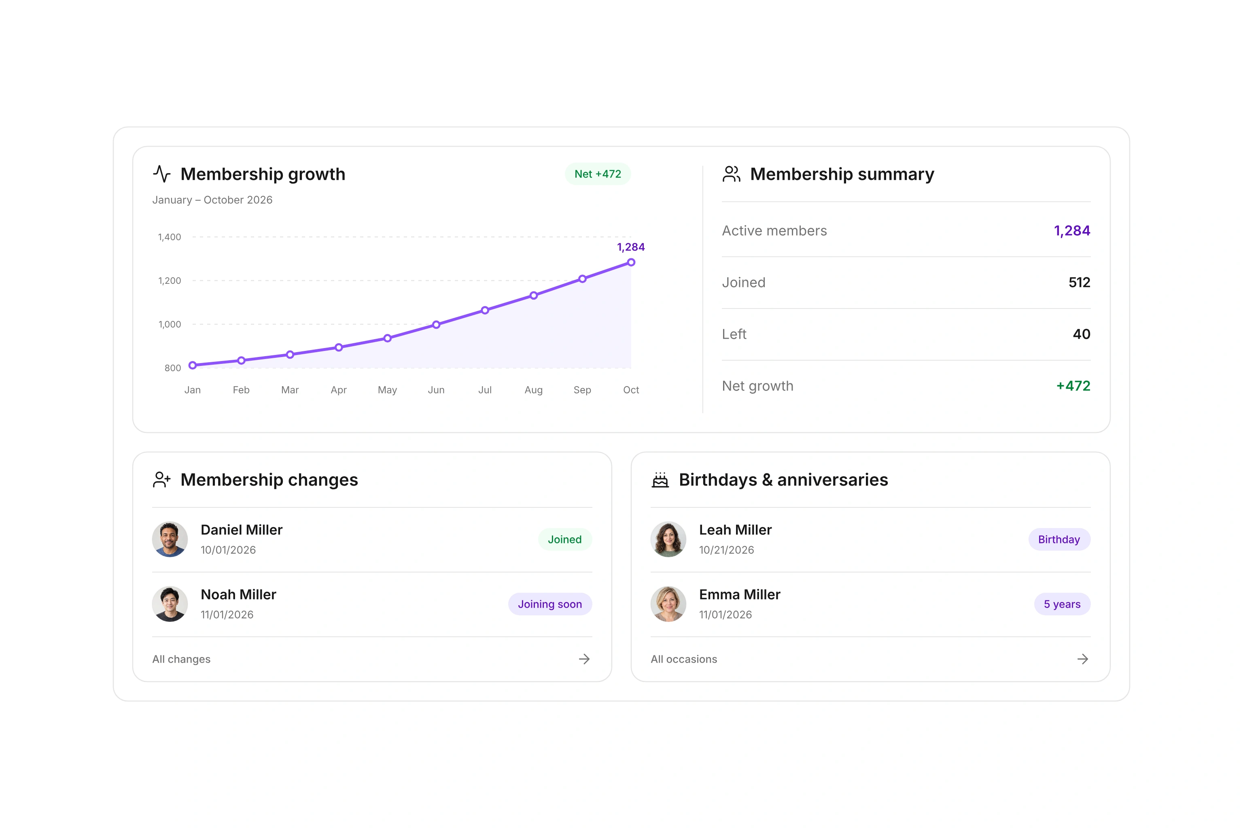Click the Noah Miller name
The height and width of the screenshot is (828, 1243).
pos(238,595)
